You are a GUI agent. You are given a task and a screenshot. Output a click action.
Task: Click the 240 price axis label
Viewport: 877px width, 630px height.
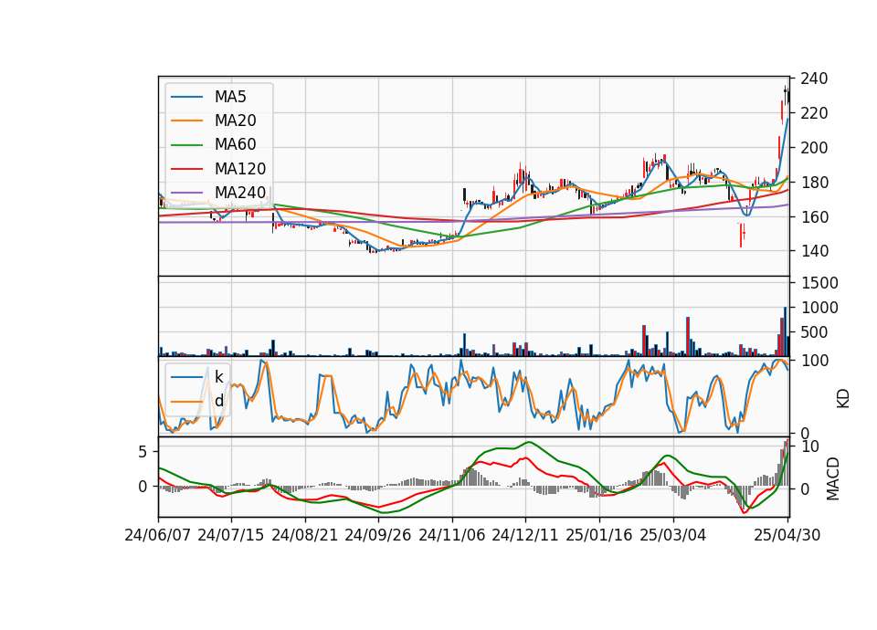[814, 79]
